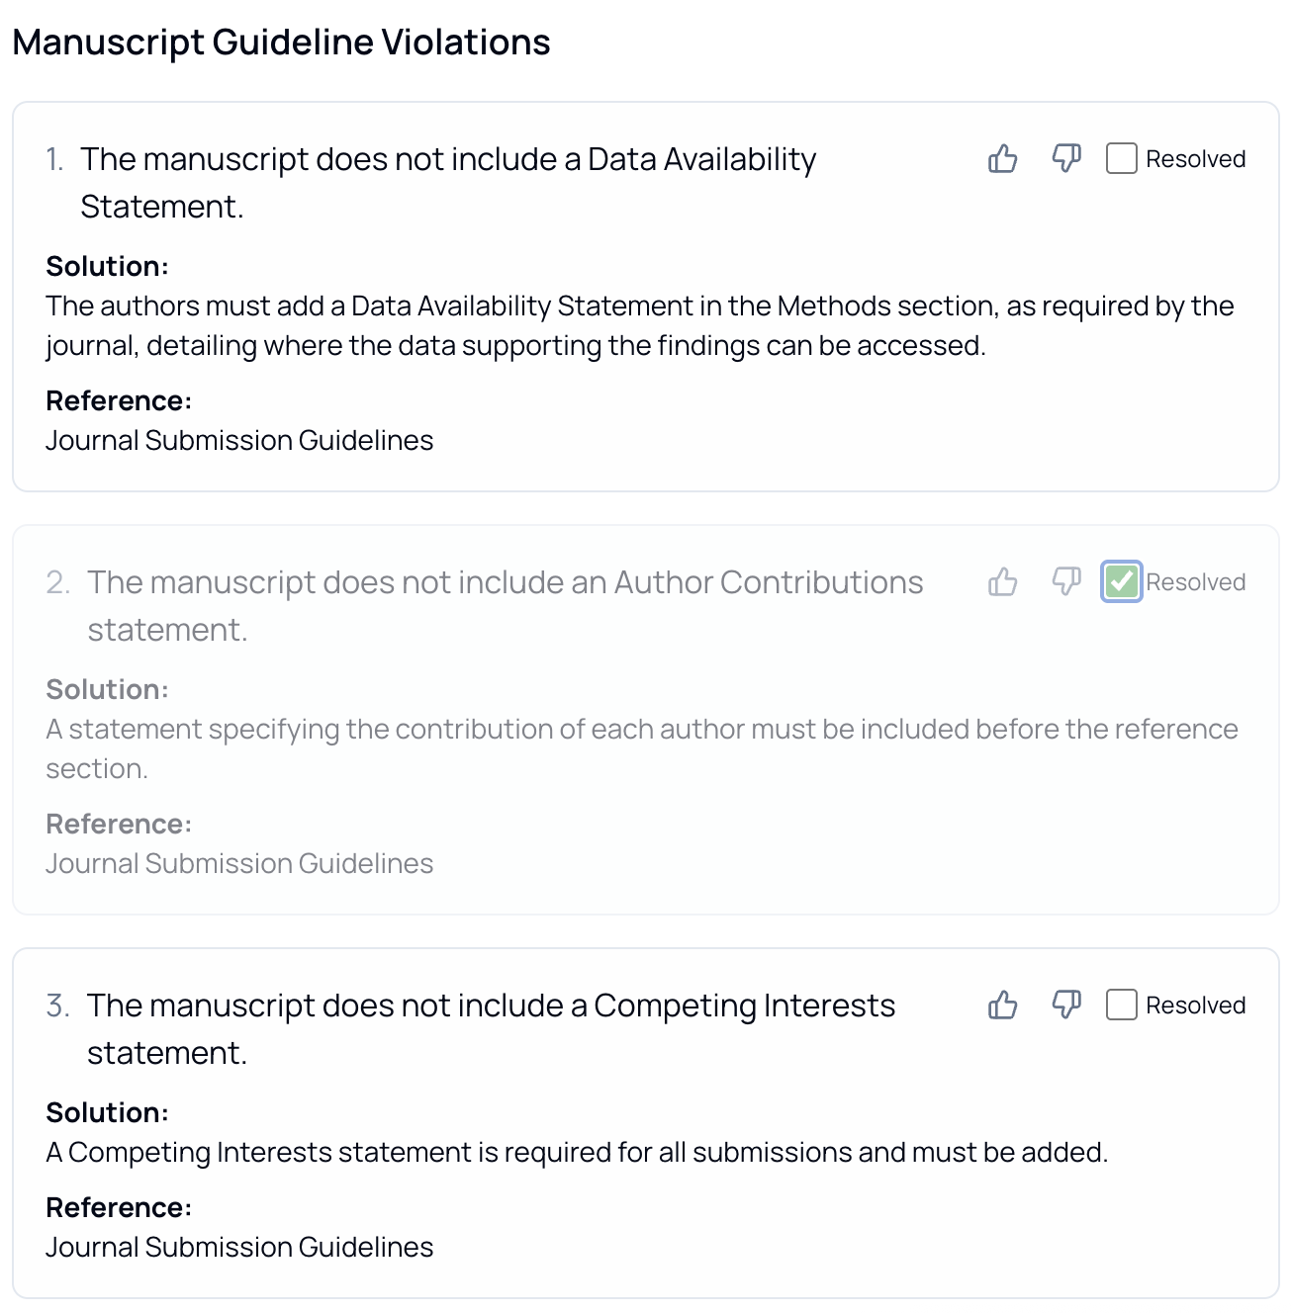The image size is (1292, 1313).
Task: Give a thumbs up to violation 1
Action: pos(1004,158)
